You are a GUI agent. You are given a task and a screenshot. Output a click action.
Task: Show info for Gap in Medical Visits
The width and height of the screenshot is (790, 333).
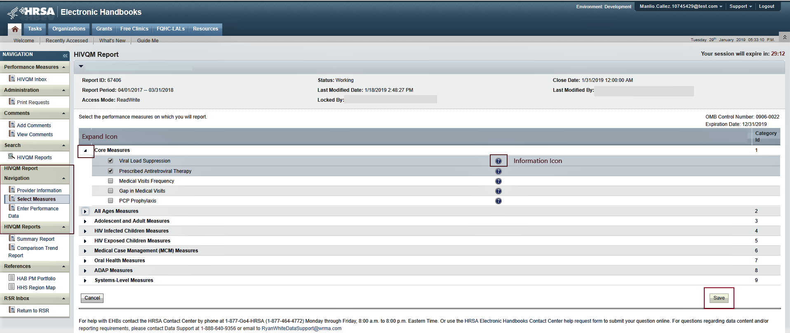[x=498, y=191]
